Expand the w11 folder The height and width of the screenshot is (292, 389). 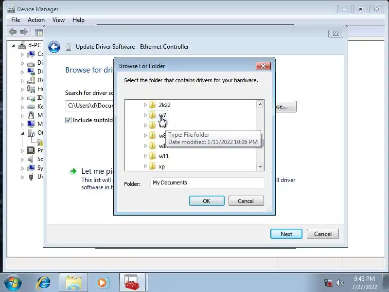(x=145, y=156)
